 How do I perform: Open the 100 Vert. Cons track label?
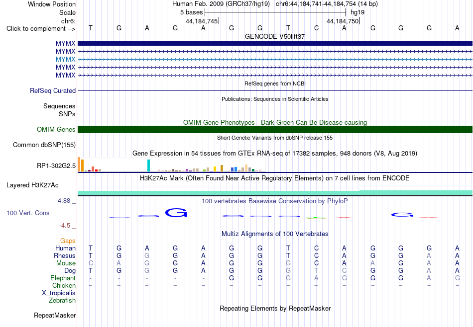pos(28,213)
